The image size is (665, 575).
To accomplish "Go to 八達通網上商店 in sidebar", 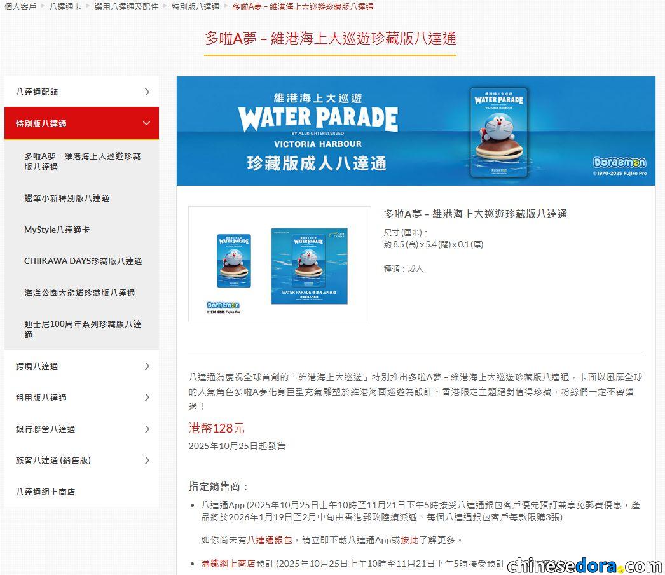I will [x=45, y=492].
